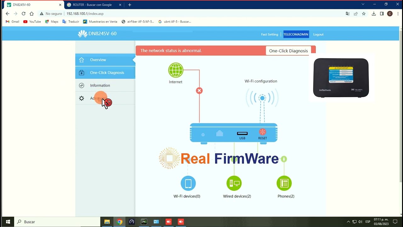Open the Overview sidebar item
This screenshot has width=403, height=227.
[105, 60]
